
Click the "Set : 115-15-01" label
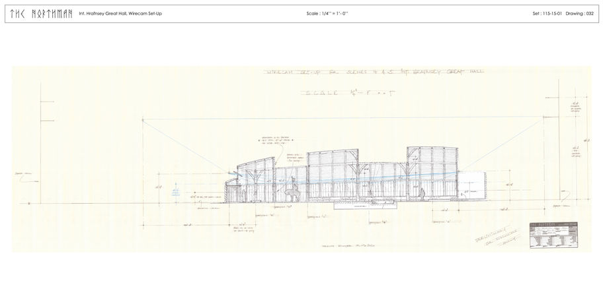coord(547,13)
